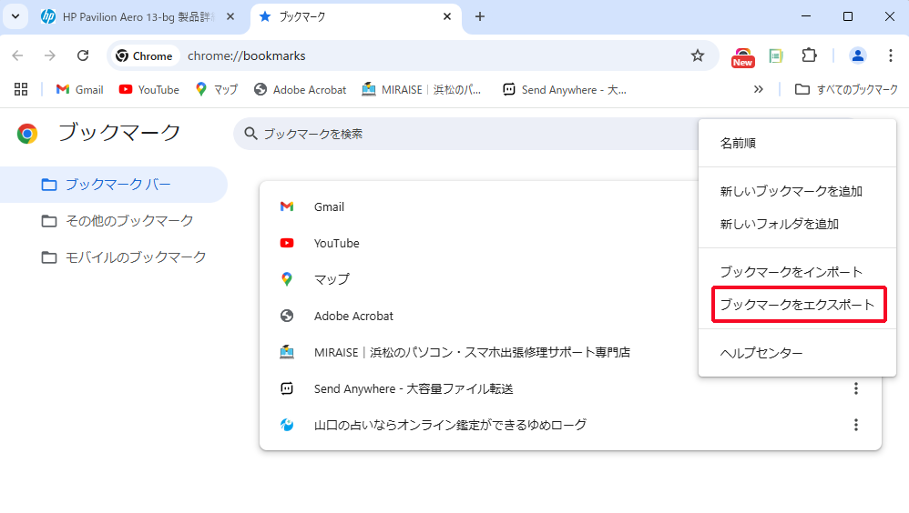Viewport: 909px width, 513px height.
Task: Go forward with the forward arrow
Action: tap(50, 55)
